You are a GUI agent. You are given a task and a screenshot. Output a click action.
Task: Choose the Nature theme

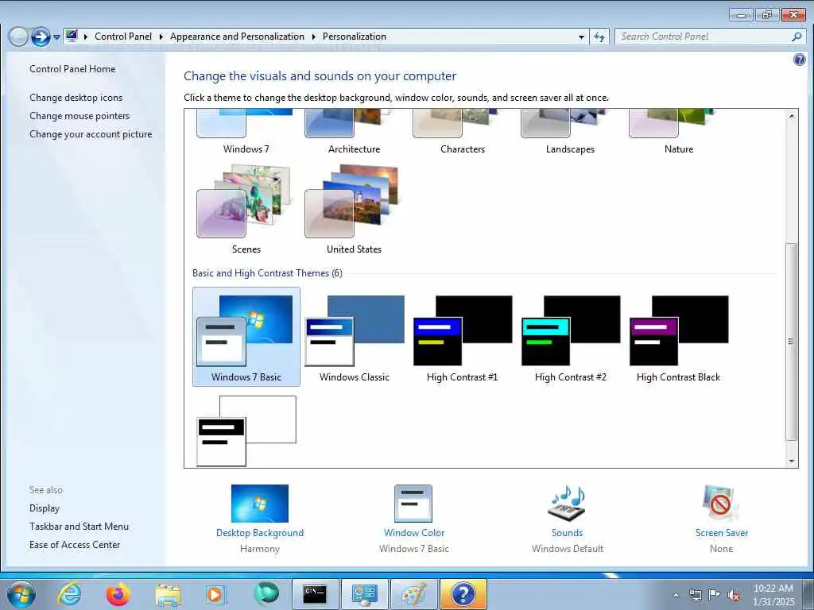point(679,133)
